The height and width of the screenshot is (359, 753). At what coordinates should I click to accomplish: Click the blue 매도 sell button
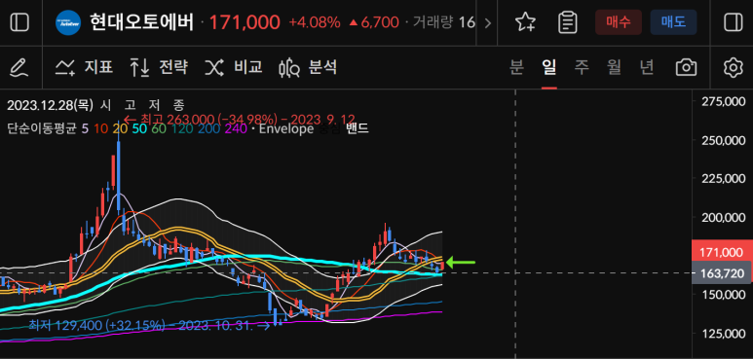(673, 22)
